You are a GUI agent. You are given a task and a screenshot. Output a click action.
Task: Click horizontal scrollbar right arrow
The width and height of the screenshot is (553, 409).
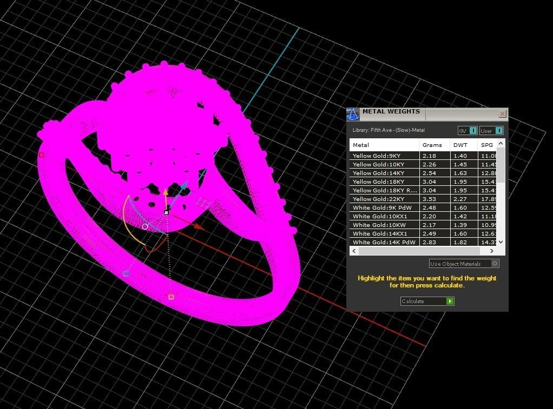(x=492, y=251)
